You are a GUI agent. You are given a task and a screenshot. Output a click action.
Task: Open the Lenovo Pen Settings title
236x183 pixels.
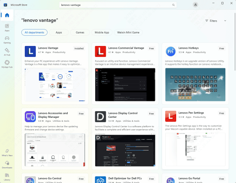(x=191, y=113)
